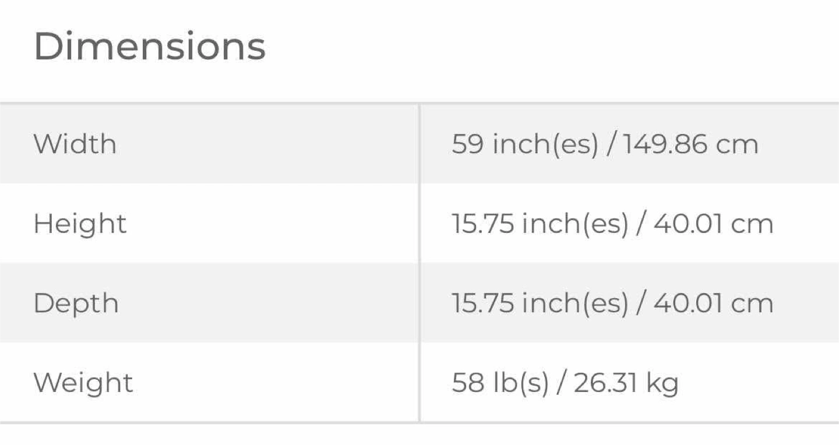
Task: Click the slash separator in the Weight value
Action: [x=560, y=383]
